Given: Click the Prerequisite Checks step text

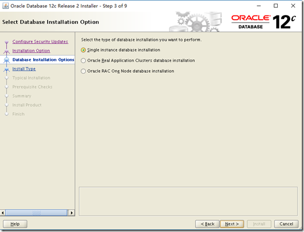Looking at the screenshot, I should pos(32,87).
